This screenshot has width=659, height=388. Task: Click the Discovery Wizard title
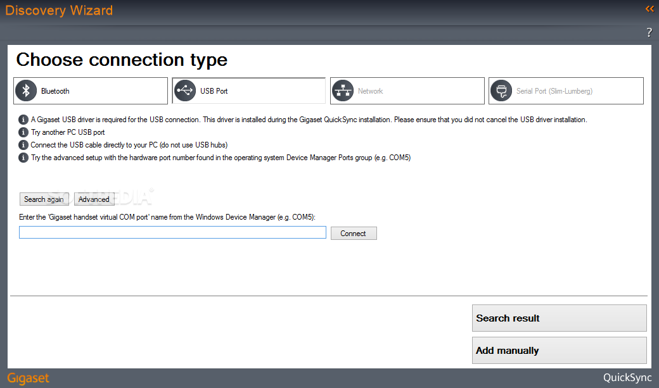tap(59, 10)
